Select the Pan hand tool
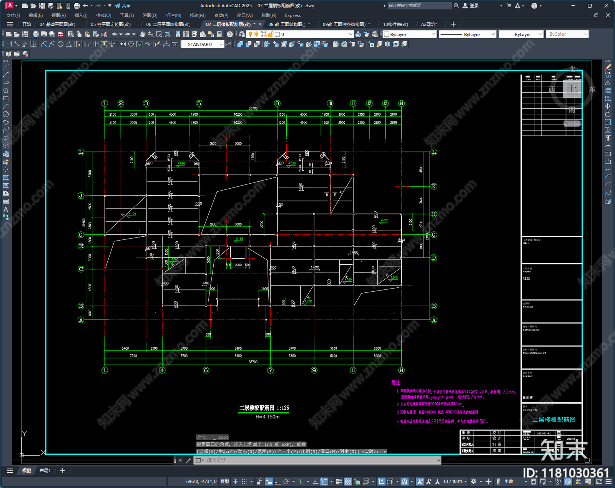Image resolution: width=615 pixels, height=488 pixels. click(x=142, y=34)
